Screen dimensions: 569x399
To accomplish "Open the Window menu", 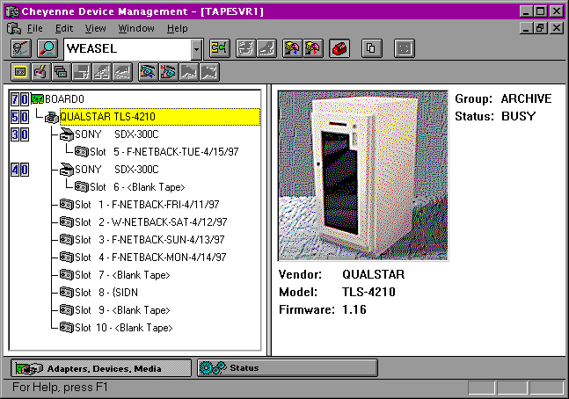I will [x=136, y=28].
